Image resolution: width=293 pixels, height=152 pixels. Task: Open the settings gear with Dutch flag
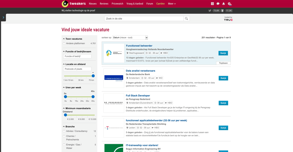click(230, 4)
